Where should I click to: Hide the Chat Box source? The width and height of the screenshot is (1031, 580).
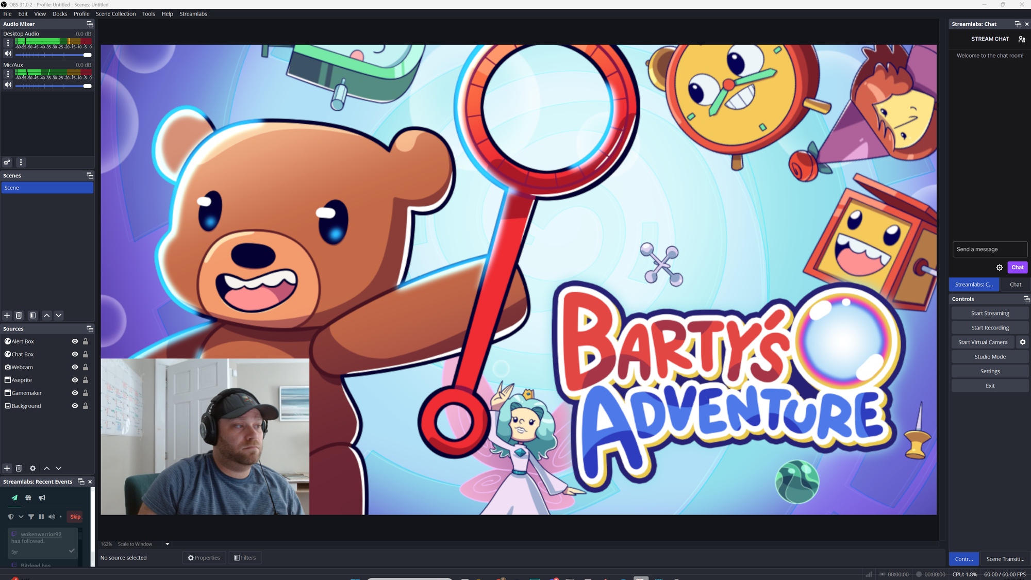[75, 354]
